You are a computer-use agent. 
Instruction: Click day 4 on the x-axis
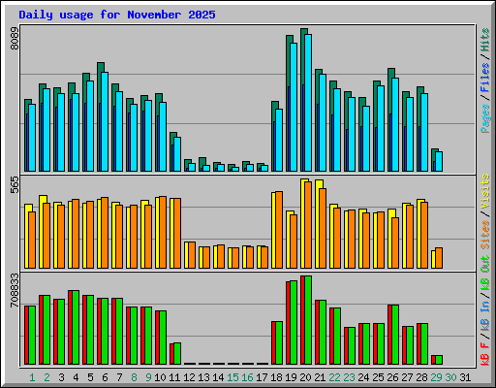(x=76, y=377)
